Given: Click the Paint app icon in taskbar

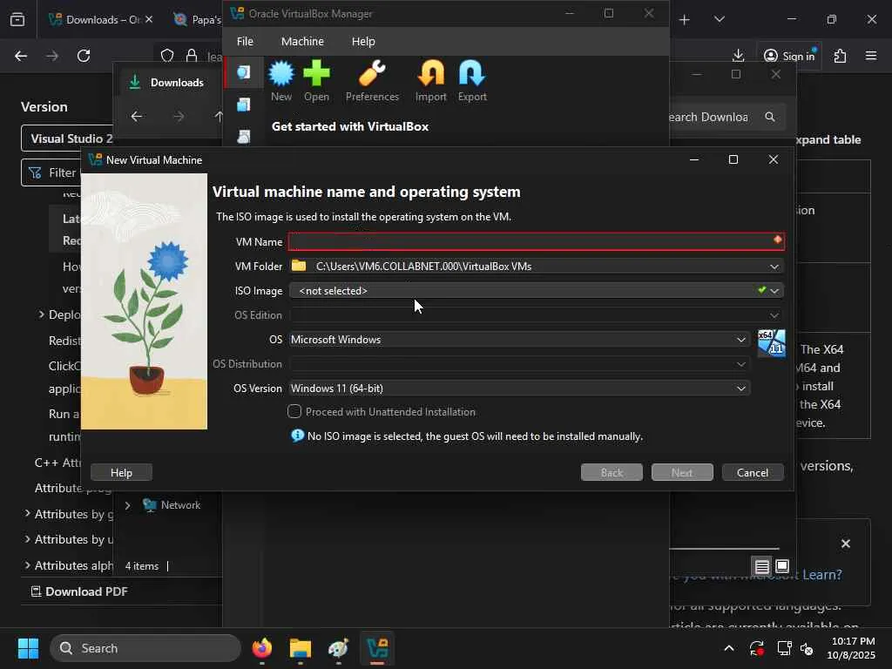Looking at the screenshot, I should click(339, 648).
